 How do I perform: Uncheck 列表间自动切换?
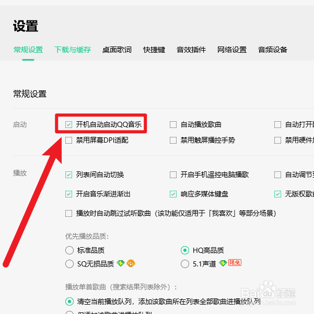coord(68,175)
